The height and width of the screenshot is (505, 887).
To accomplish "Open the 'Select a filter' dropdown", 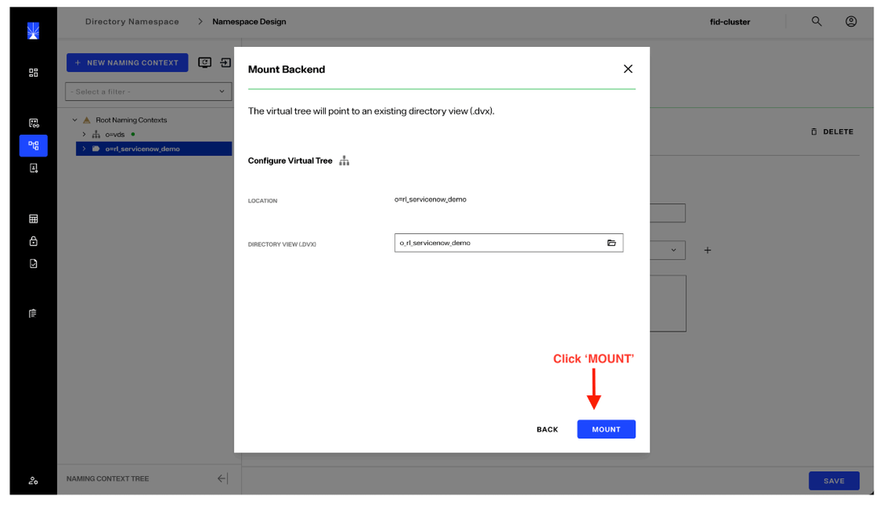I will (x=149, y=92).
